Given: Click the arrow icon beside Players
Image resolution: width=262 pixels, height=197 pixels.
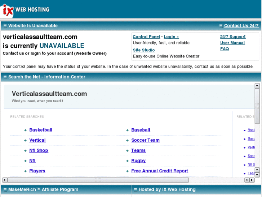Looking at the screenshot, I should pyautogui.click(x=25, y=171).
